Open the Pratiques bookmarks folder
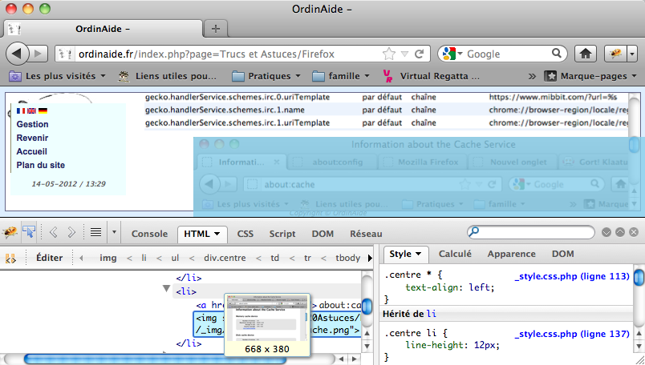 (266, 76)
